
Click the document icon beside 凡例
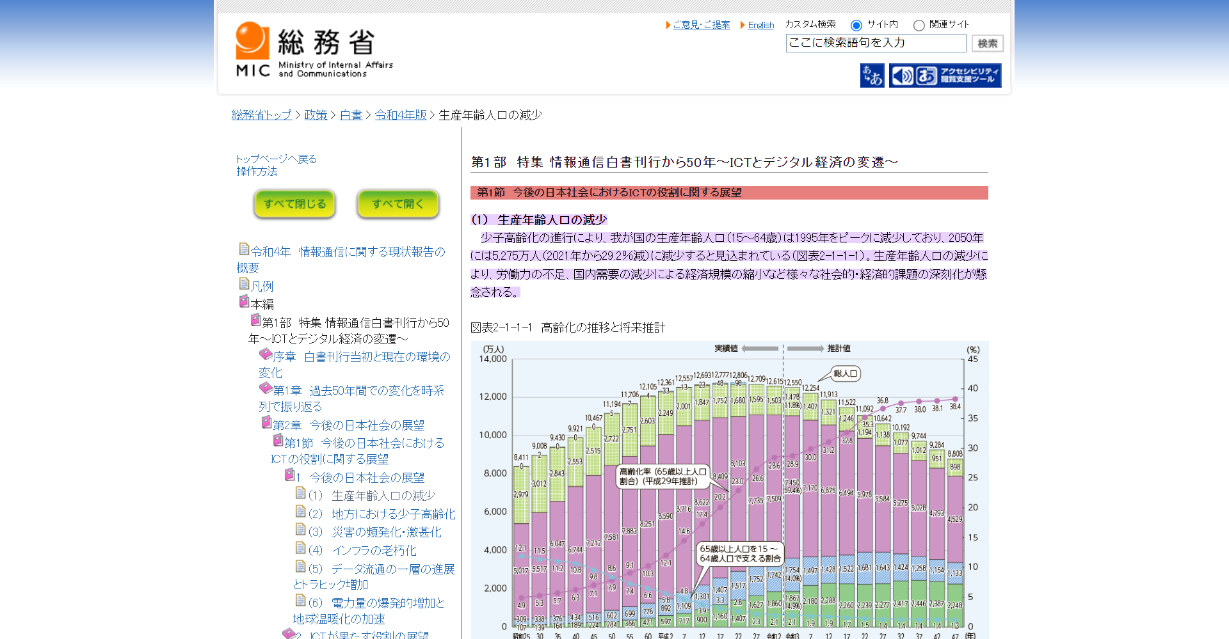(245, 285)
